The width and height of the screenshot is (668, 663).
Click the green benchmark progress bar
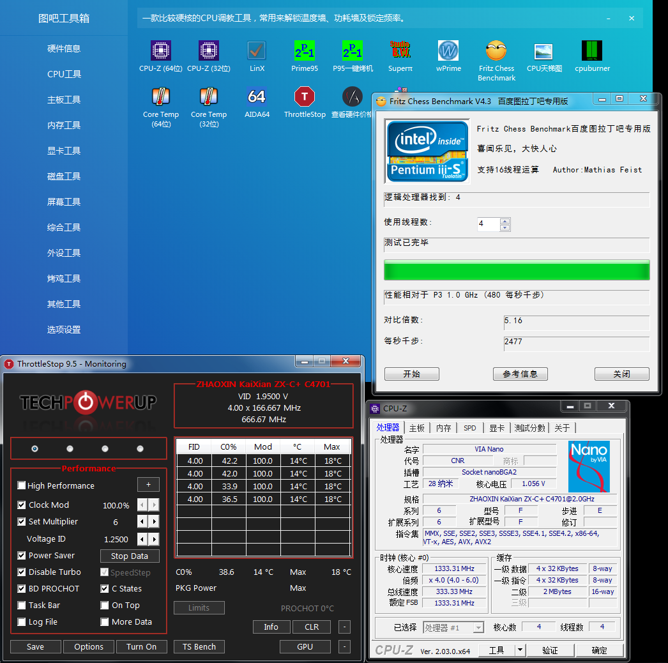pos(516,270)
